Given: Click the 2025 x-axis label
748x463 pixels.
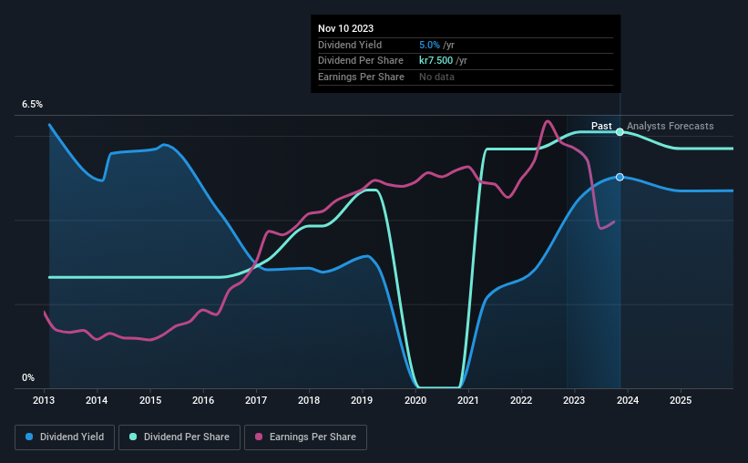Looking at the screenshot, I should [x=681, y=400].
